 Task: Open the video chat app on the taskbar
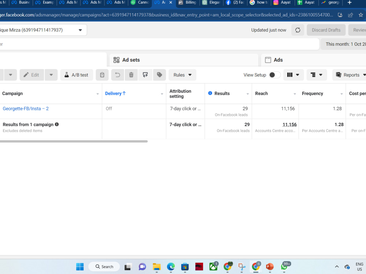tap(142, 267)
